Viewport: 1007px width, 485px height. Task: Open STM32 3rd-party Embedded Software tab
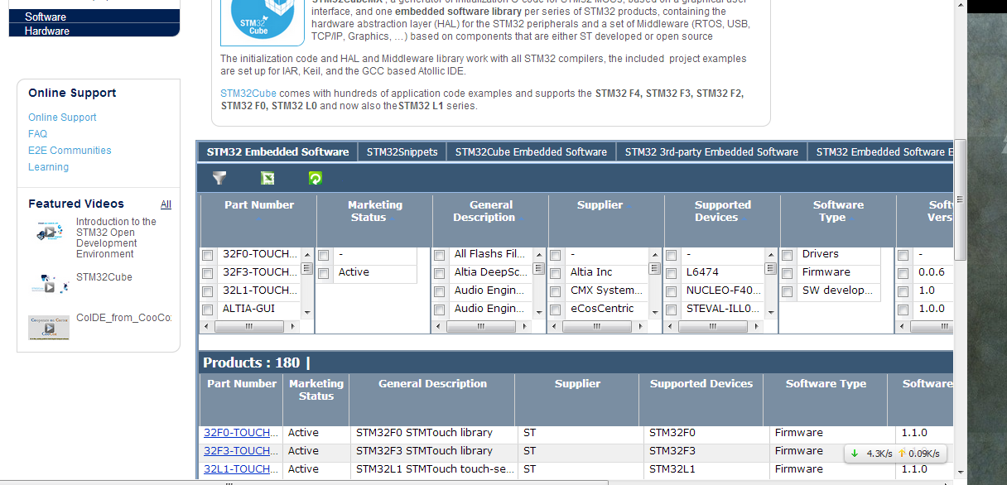tap(711, 152)
